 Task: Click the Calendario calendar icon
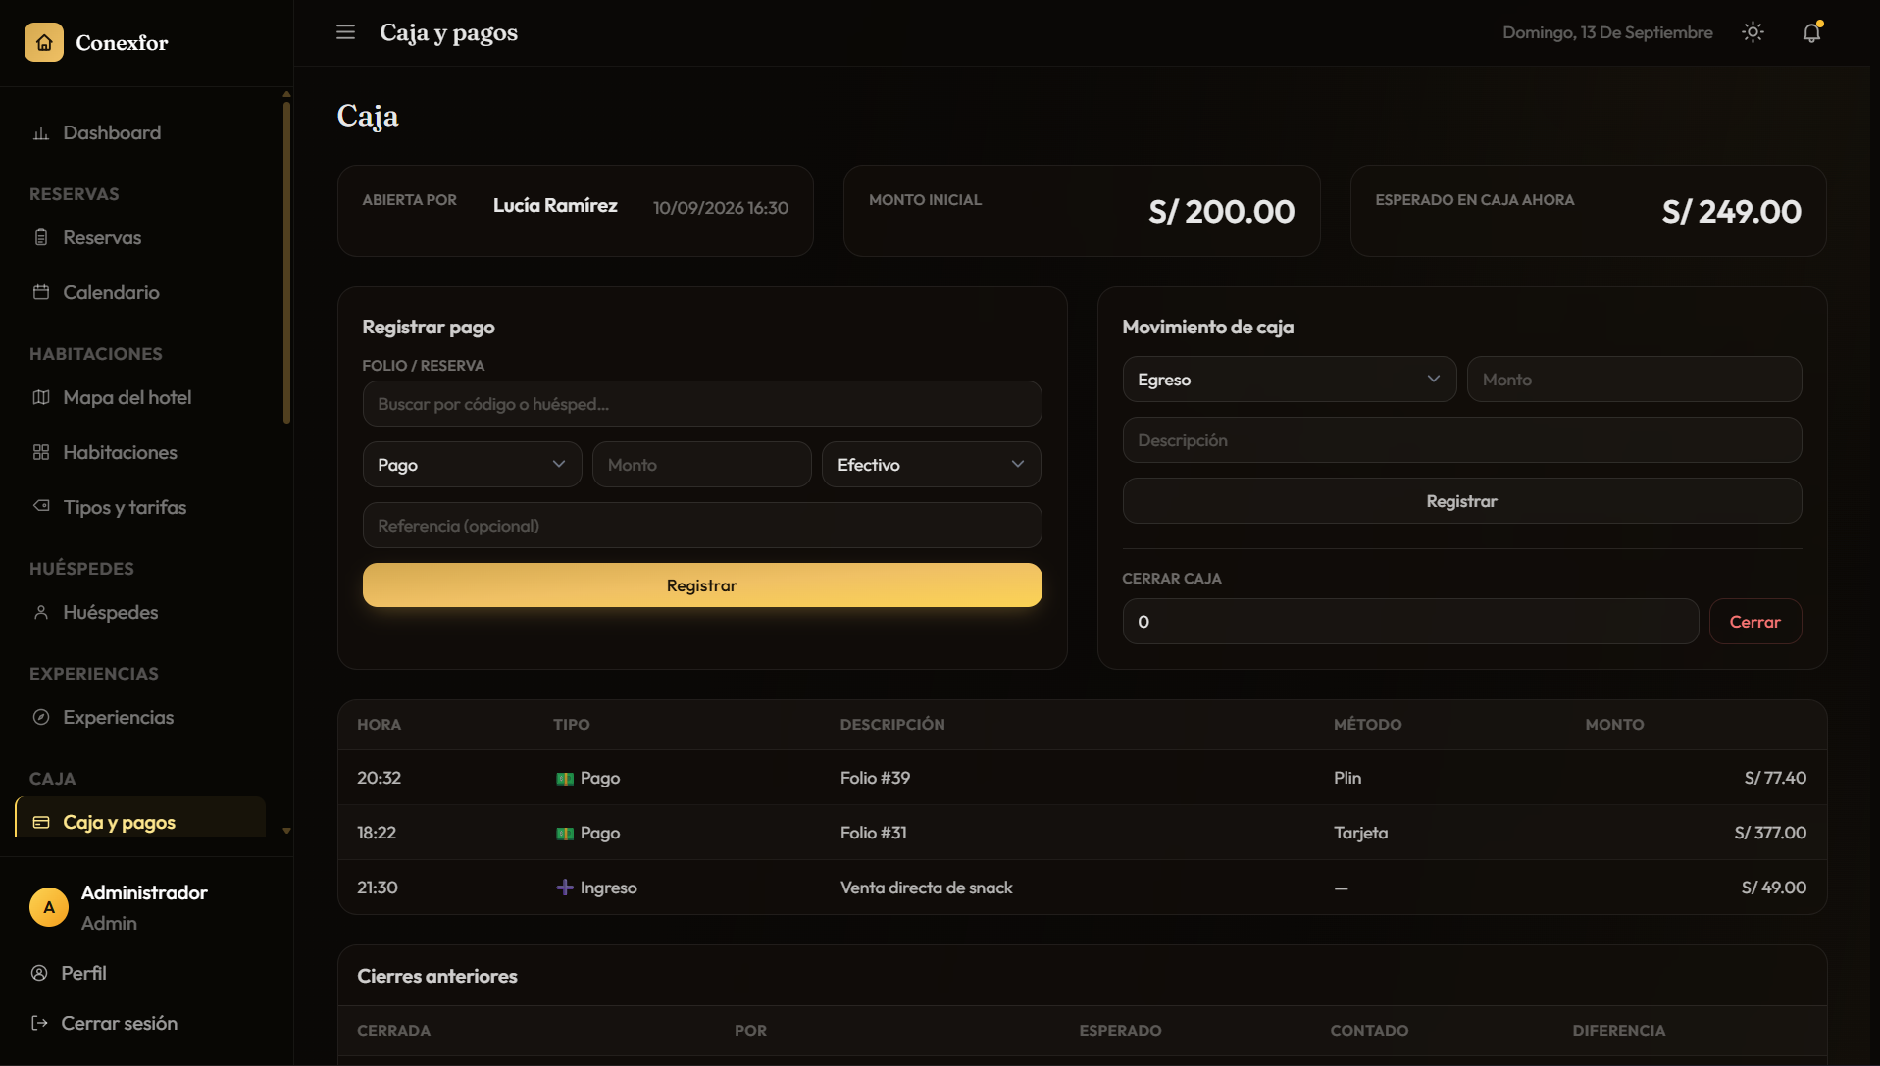tap(41, 292)
